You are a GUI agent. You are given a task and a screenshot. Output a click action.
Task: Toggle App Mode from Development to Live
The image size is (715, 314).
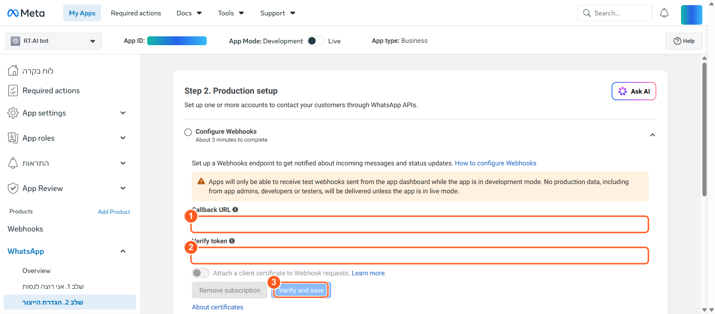click(315, 41)
